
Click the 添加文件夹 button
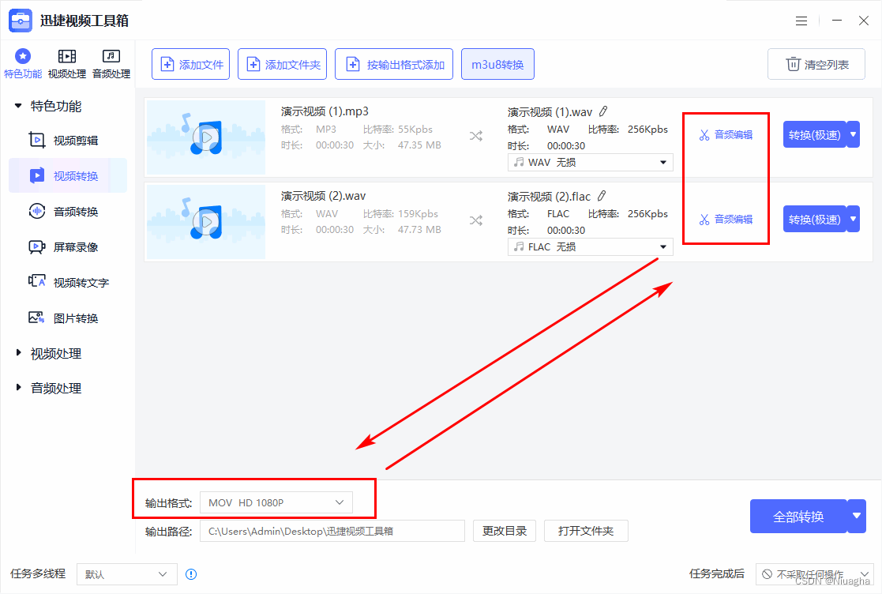283,64
